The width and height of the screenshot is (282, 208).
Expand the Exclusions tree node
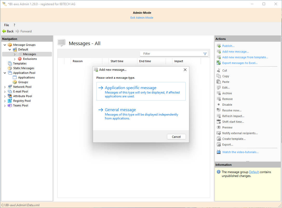(15, 59)
